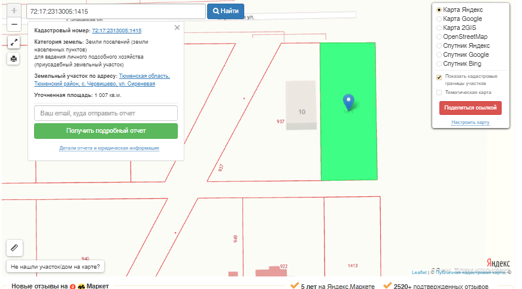Select Карта Google radio option

[439, 19]
